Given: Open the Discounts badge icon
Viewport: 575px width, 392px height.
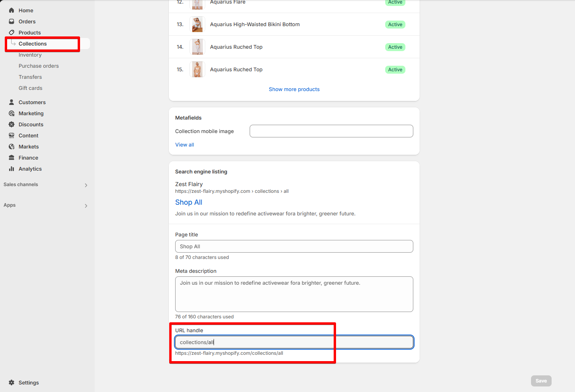Looking at the screenshot, I should click(x=11, y=124).
